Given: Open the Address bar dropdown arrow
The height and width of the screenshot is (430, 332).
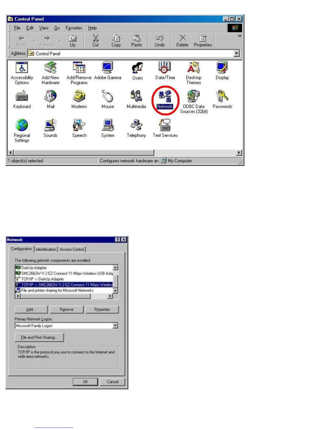Looking at the screenshot, I should click(x=237, y=53).
